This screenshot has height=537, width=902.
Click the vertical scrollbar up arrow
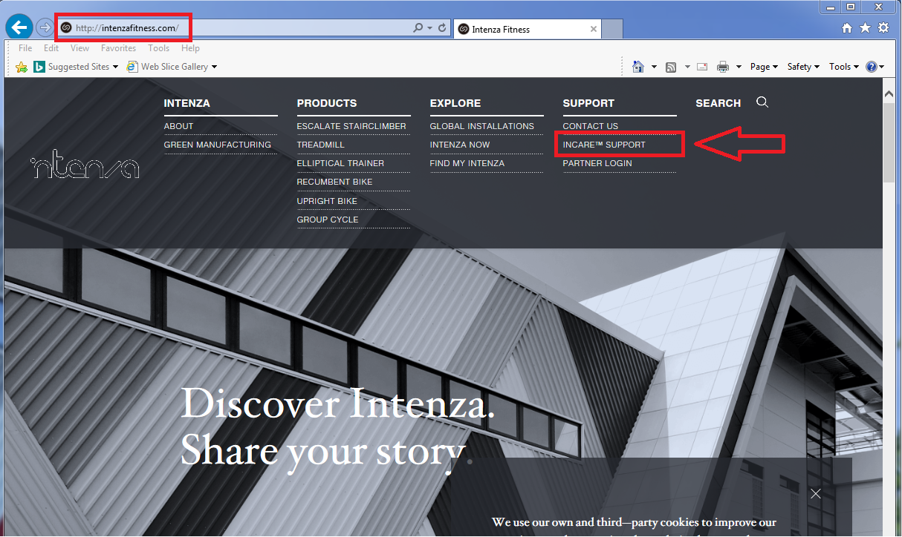pyautogui.click(x=889, y=95)
